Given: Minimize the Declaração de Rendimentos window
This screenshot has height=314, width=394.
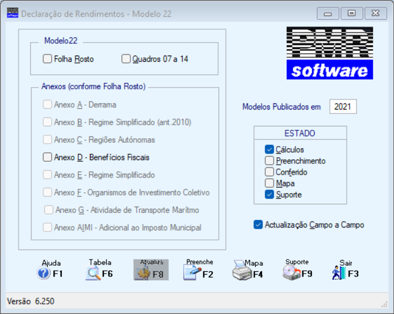Looking at the screenshot, I should point(328,13).
